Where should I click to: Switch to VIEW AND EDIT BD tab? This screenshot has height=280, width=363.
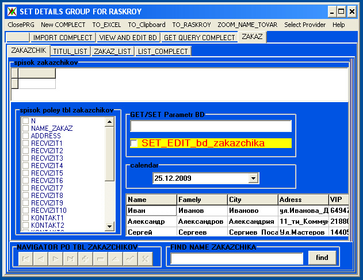coord(128,38)
